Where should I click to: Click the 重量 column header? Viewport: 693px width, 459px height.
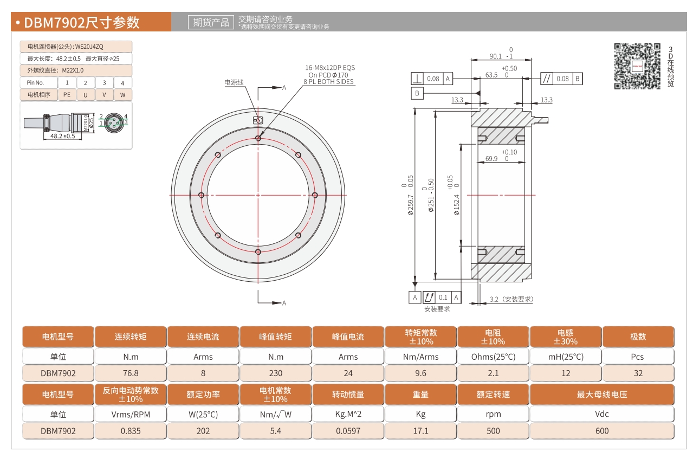(421, 395)
